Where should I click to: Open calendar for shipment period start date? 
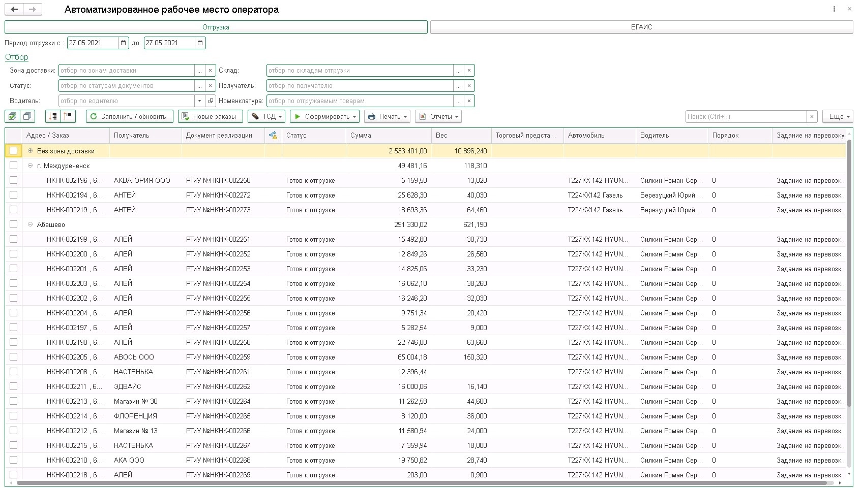point(123,43)
